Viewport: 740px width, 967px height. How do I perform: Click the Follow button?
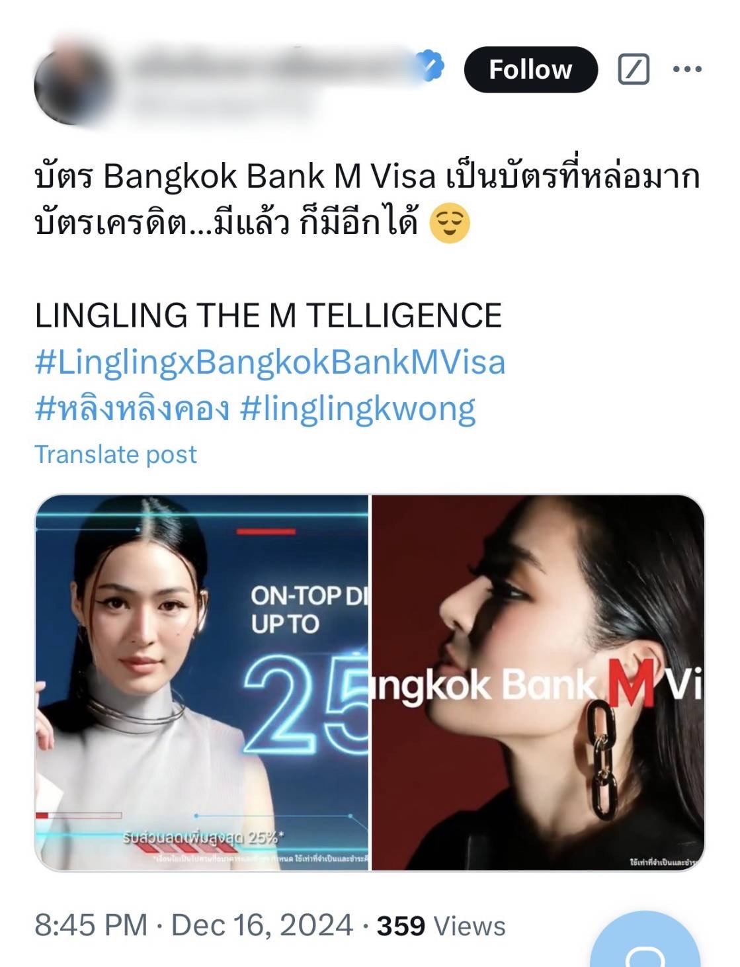pyautogui.click(x=530, y=69)
